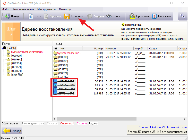This screenshot has width=188, height=140.
Task: Select the xISTFI~1.JPG file icon
Action: [x=55, y=93]
